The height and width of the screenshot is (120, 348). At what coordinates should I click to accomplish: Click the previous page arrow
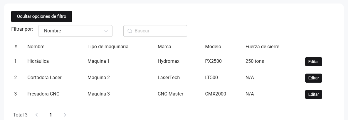pos(37,115)
